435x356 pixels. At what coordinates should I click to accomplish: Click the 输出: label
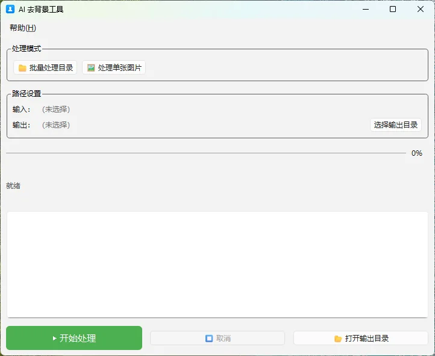tap(21, 125)
